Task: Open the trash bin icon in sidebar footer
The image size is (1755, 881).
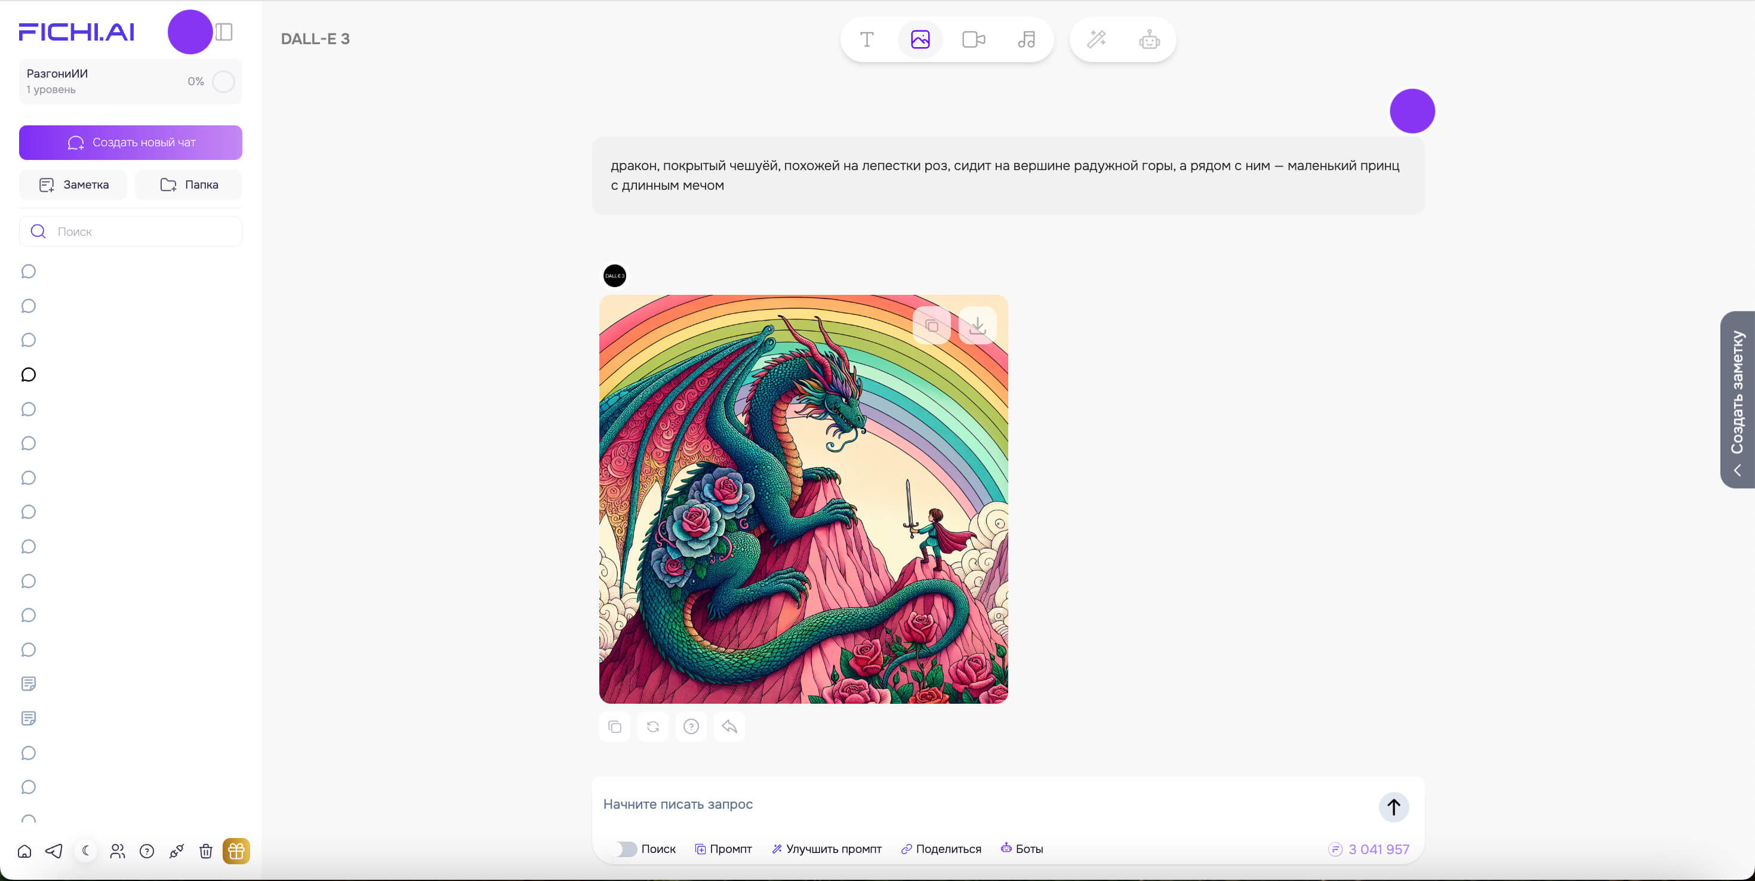Action: [x=206, y=851]
